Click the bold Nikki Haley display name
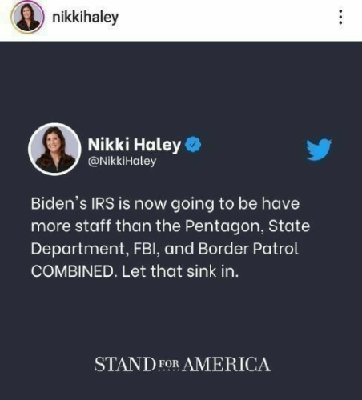Screen dimensions: 362x400 [135, 145]
